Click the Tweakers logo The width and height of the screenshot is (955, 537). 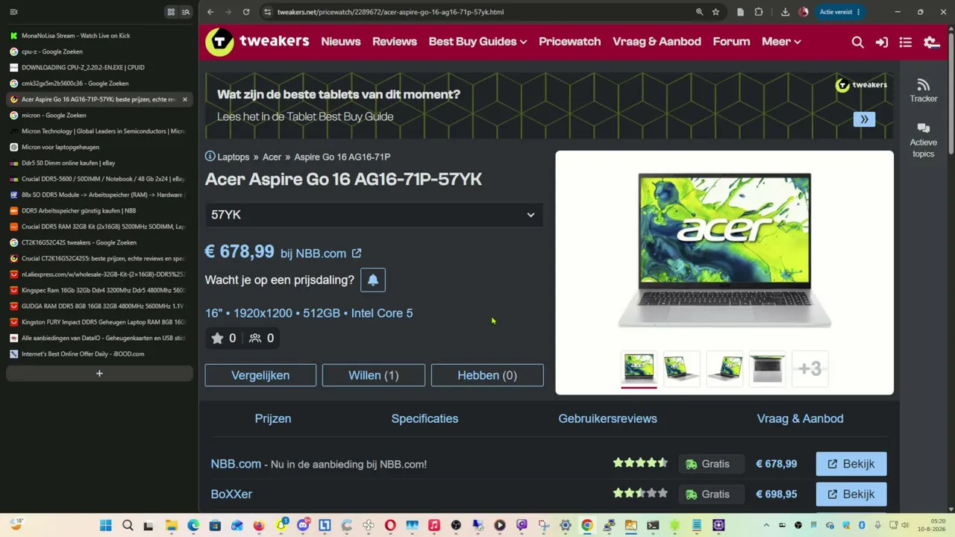click(x=257, y=42)
